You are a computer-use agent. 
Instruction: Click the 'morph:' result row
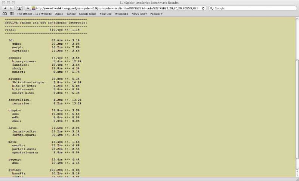click(x=46, y=47)
